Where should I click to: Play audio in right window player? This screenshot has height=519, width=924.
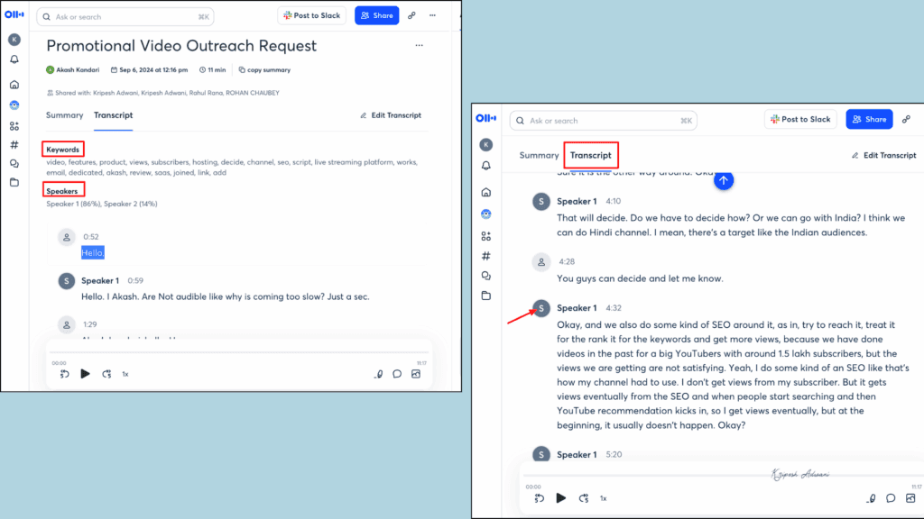(561, 498)
